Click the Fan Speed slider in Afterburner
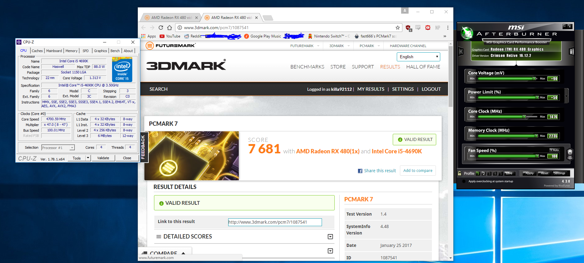Viewport: 584px width, 263px height. click(x=508, y=156)
